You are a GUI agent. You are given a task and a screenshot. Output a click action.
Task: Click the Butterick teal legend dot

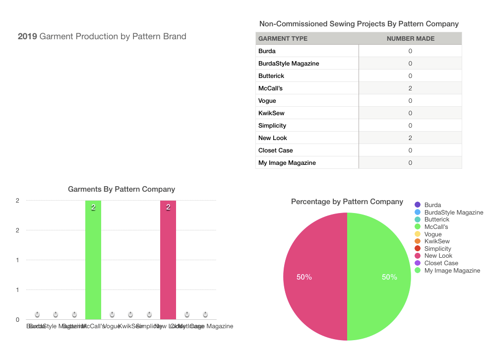pyautogui.click(x=418, y=219)
